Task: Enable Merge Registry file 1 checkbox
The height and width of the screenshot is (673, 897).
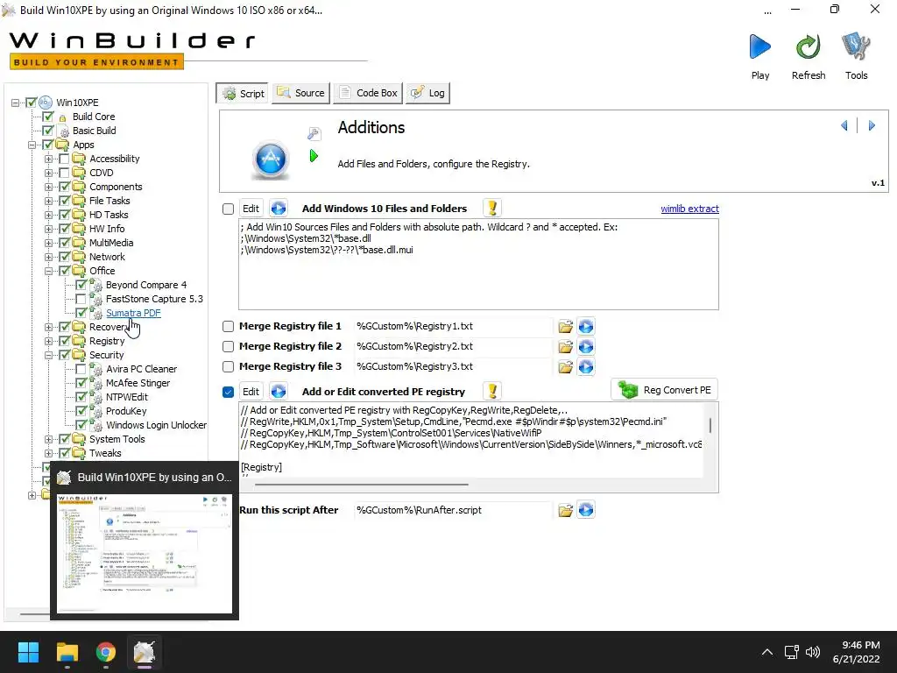Action: [229, 326]
